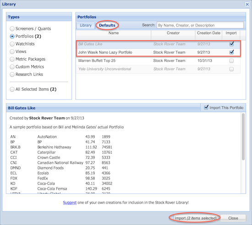Sort by Creation Date column header
Screen dimensions: 252x225
(208, 35)
